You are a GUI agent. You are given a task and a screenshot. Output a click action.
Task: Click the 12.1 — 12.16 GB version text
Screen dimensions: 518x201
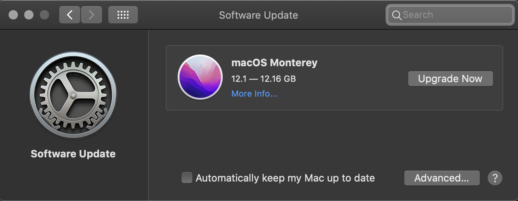(264, 79)
